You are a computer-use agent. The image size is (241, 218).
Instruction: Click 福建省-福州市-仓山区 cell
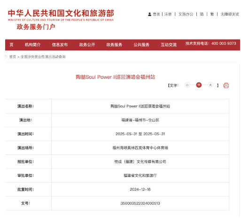point(140,120)
